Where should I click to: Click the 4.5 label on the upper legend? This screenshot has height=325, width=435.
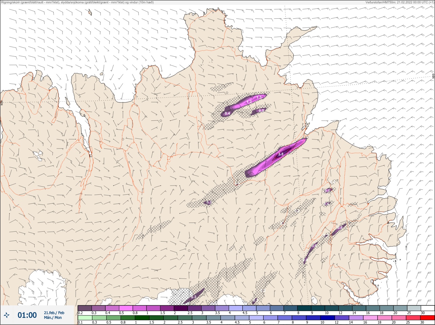coord(245,313)
